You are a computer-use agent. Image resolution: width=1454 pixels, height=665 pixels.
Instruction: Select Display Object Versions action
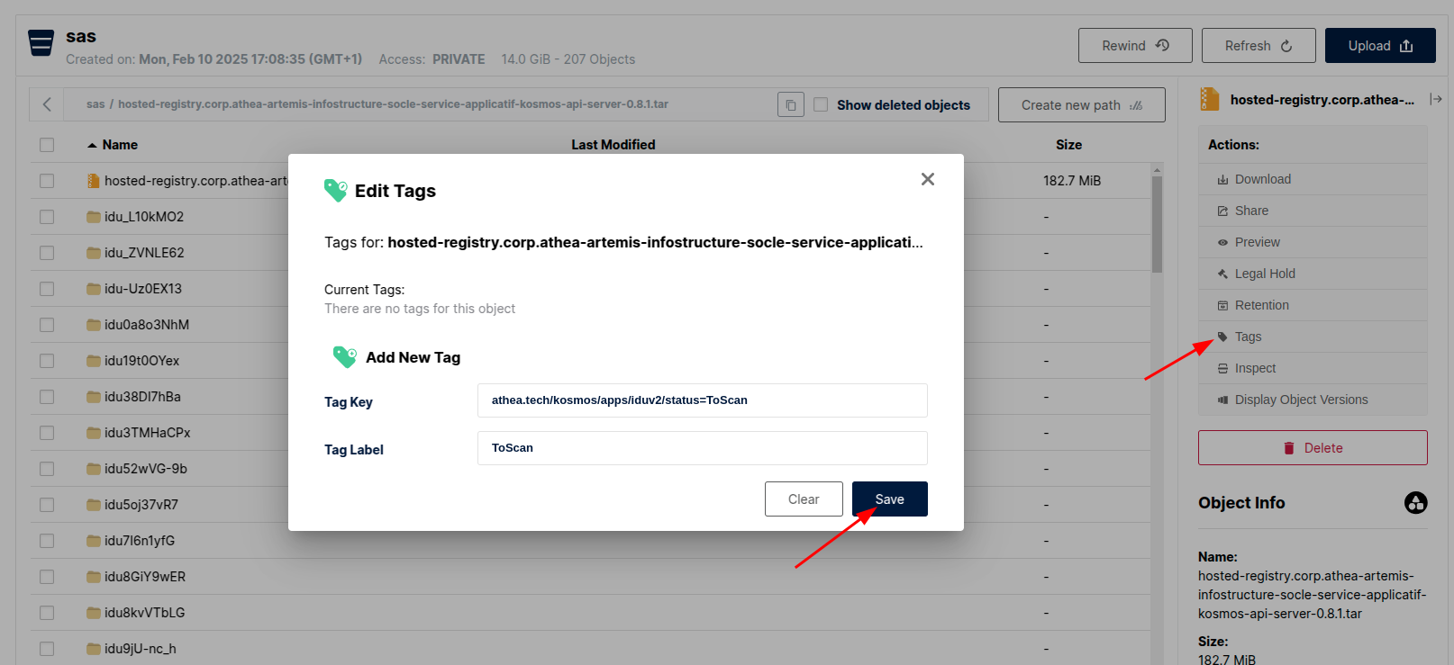coord(1300,400)
